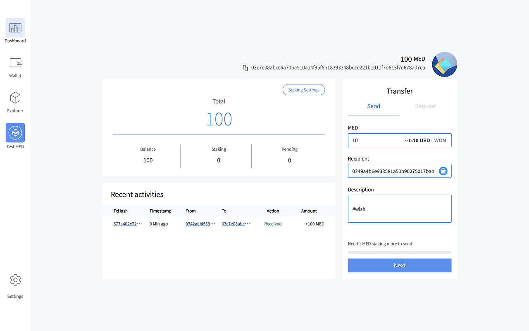Open the Settings gear icon
Image resolution: width=529 pixels, height=331 pixels.
[15, 280]
